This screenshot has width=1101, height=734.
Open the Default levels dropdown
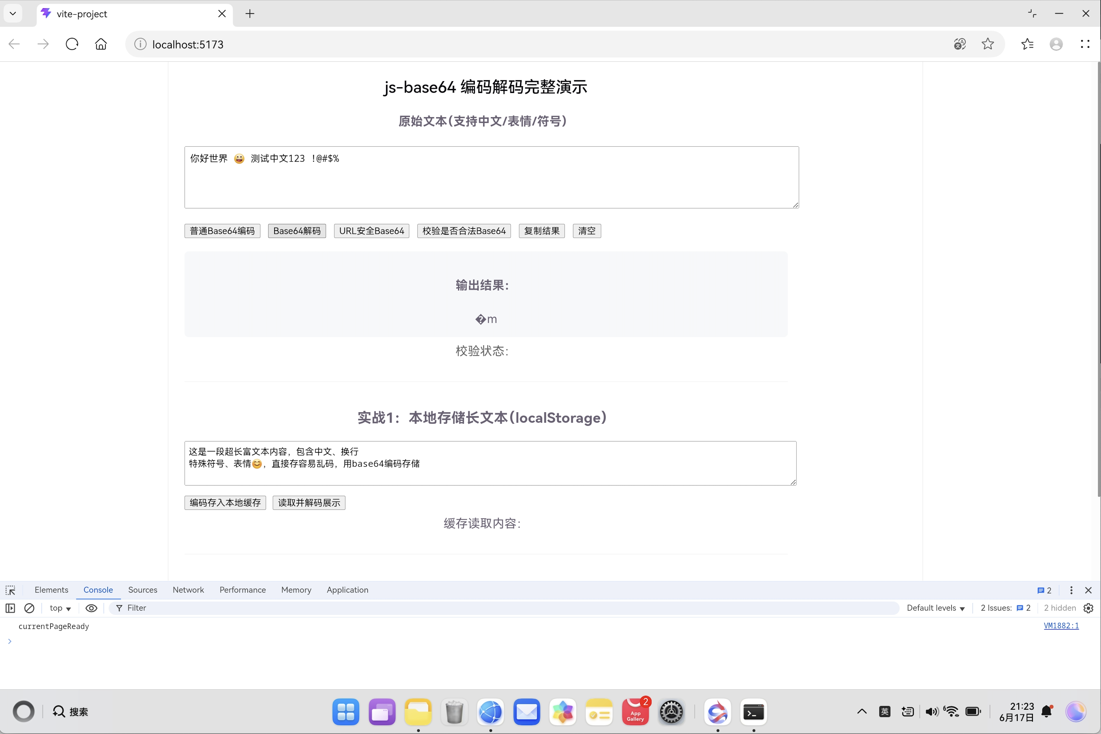(935, 608)
